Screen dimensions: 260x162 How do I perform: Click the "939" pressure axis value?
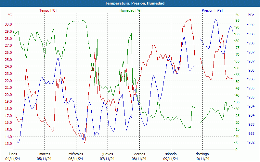(x=251, y=25)
